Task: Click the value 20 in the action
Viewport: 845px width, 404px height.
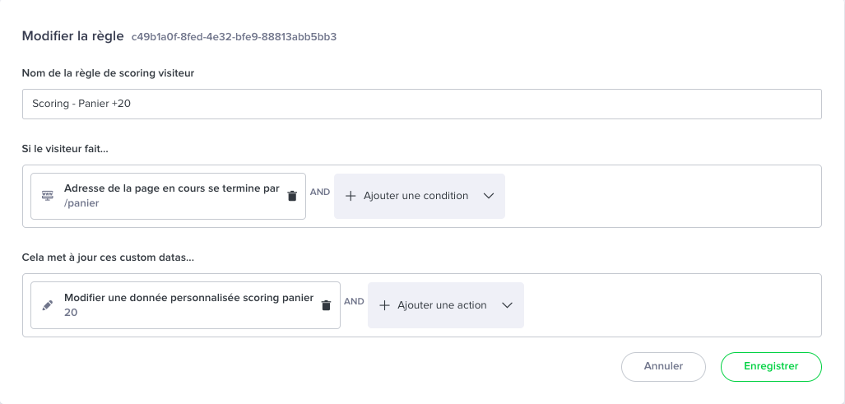Action: point(71,313)
